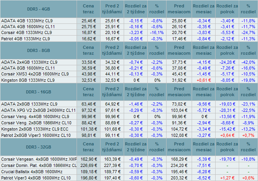Click the ADATA 2x8GB 1333MHz CL9 row name
Image resolution: width=258 pixels, height=181 pixels.
point(29,104)
